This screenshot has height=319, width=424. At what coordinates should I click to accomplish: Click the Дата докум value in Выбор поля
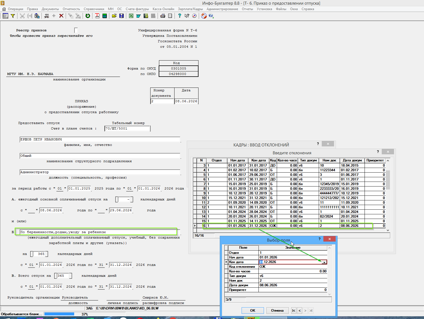coord(293,285)
